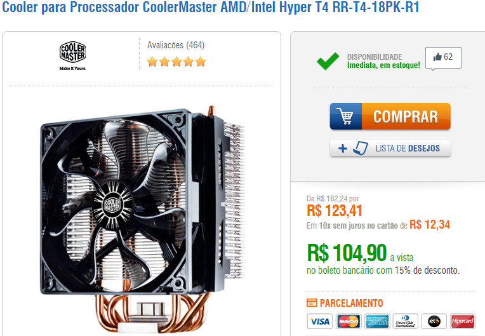Viewport: 485px width, 336px height.
Task: Open the CoolerMaster Hyper T4 product title
Action: (x=210, y=7)
